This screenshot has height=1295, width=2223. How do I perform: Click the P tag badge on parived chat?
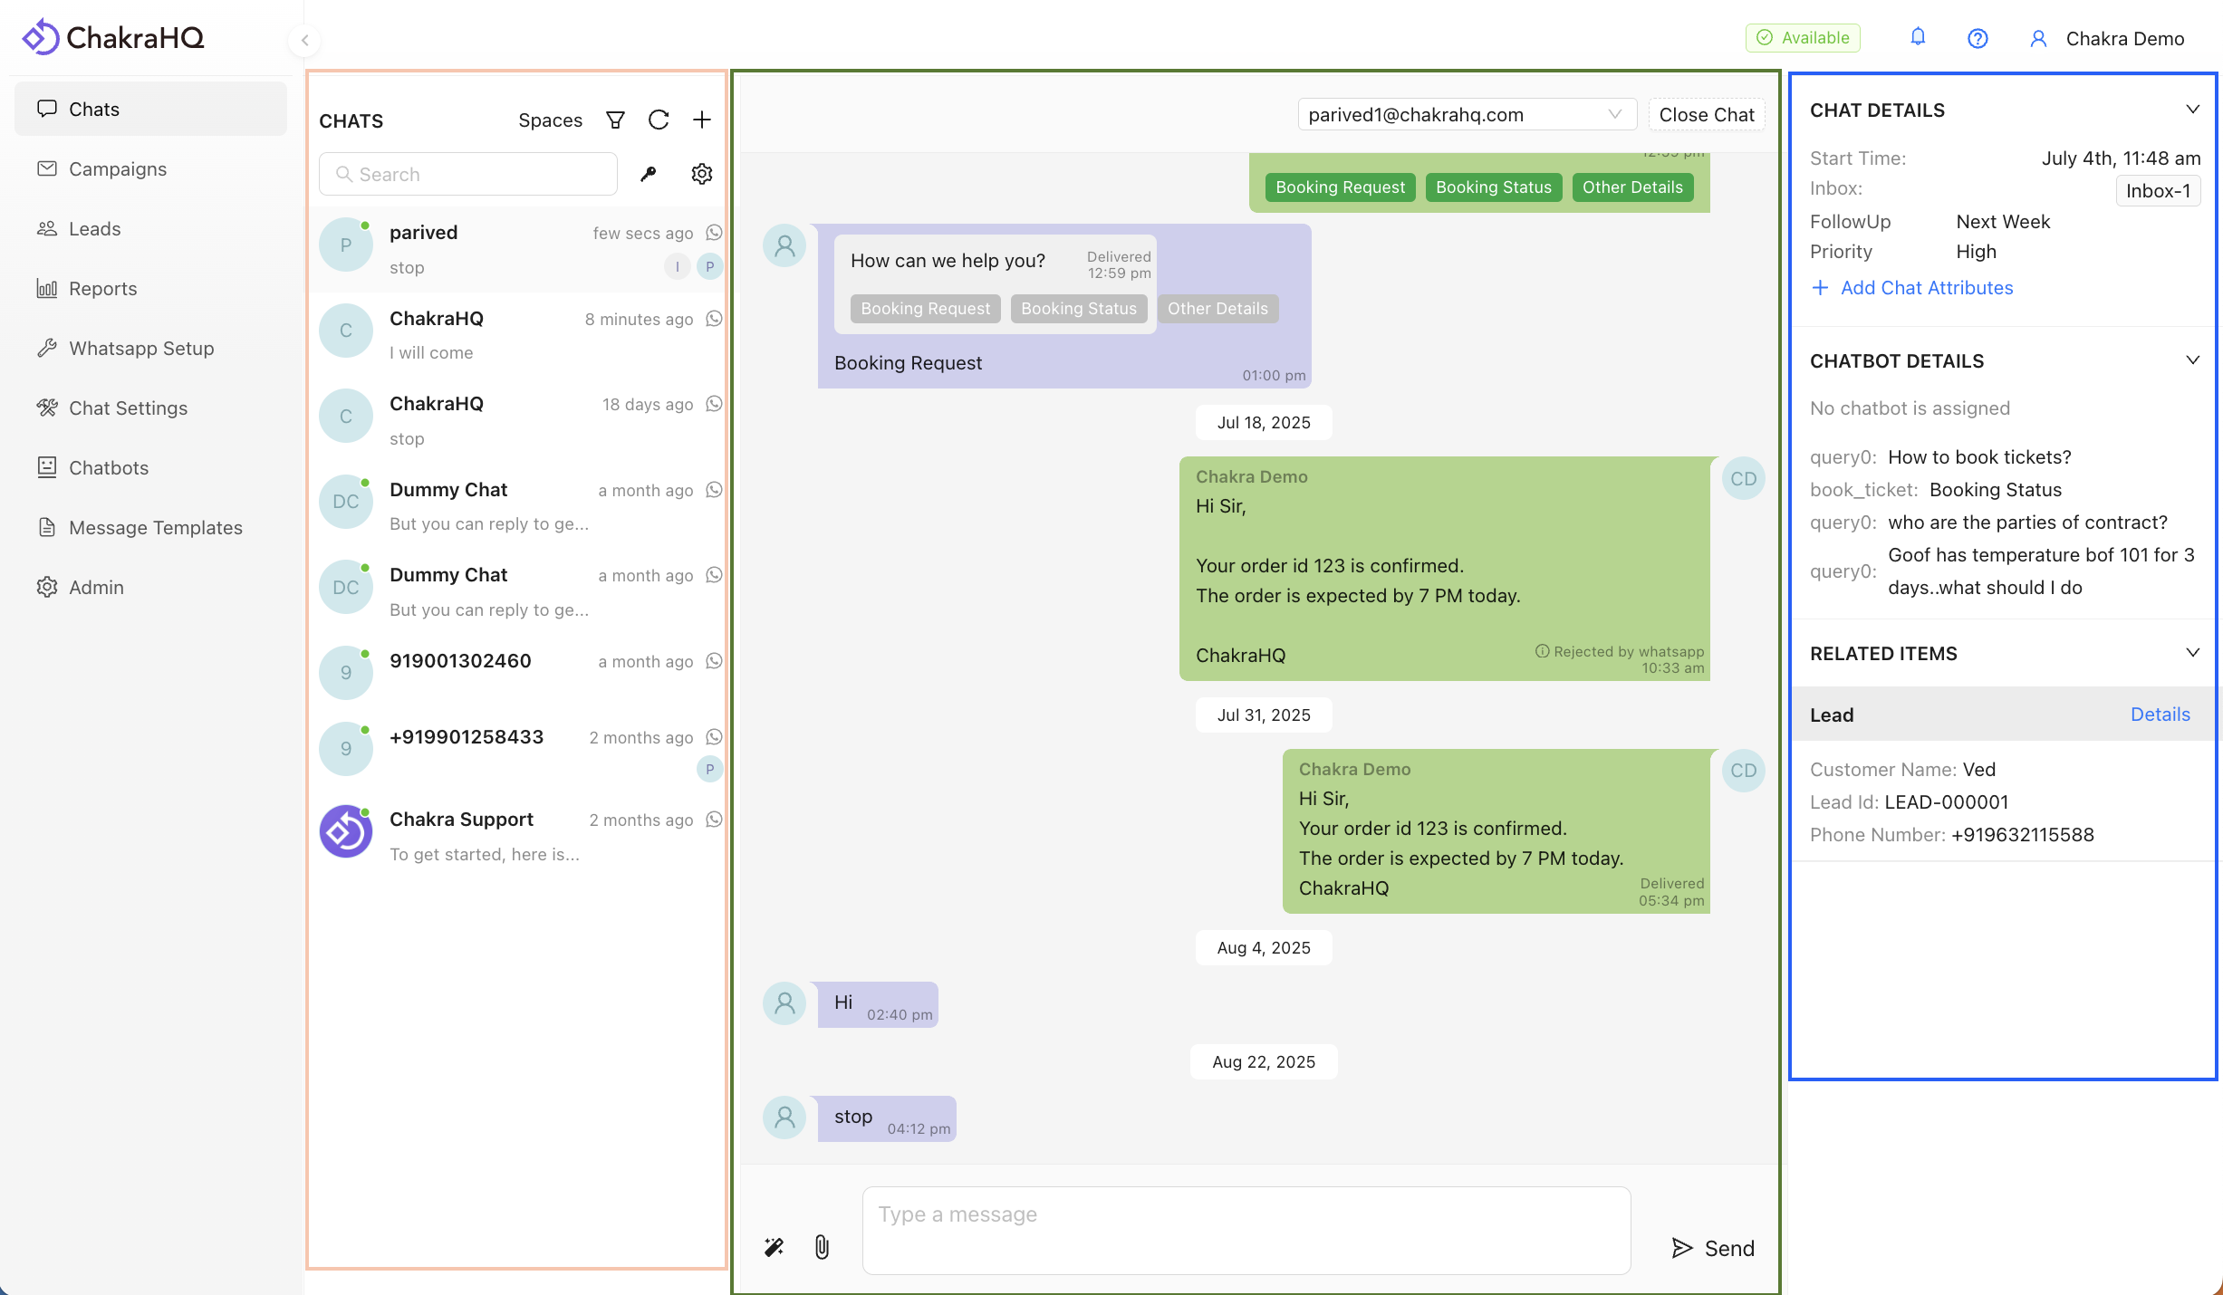[709, 267]
